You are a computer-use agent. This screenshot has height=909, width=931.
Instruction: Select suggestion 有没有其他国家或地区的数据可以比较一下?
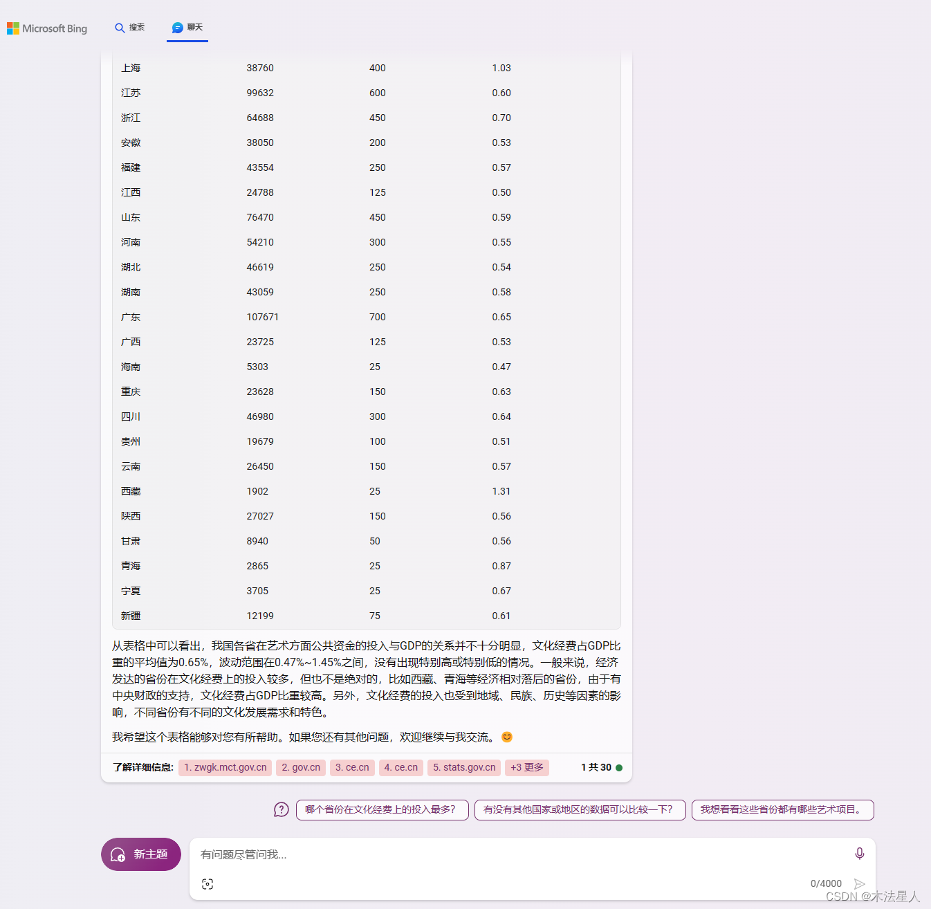click(580, 809)
